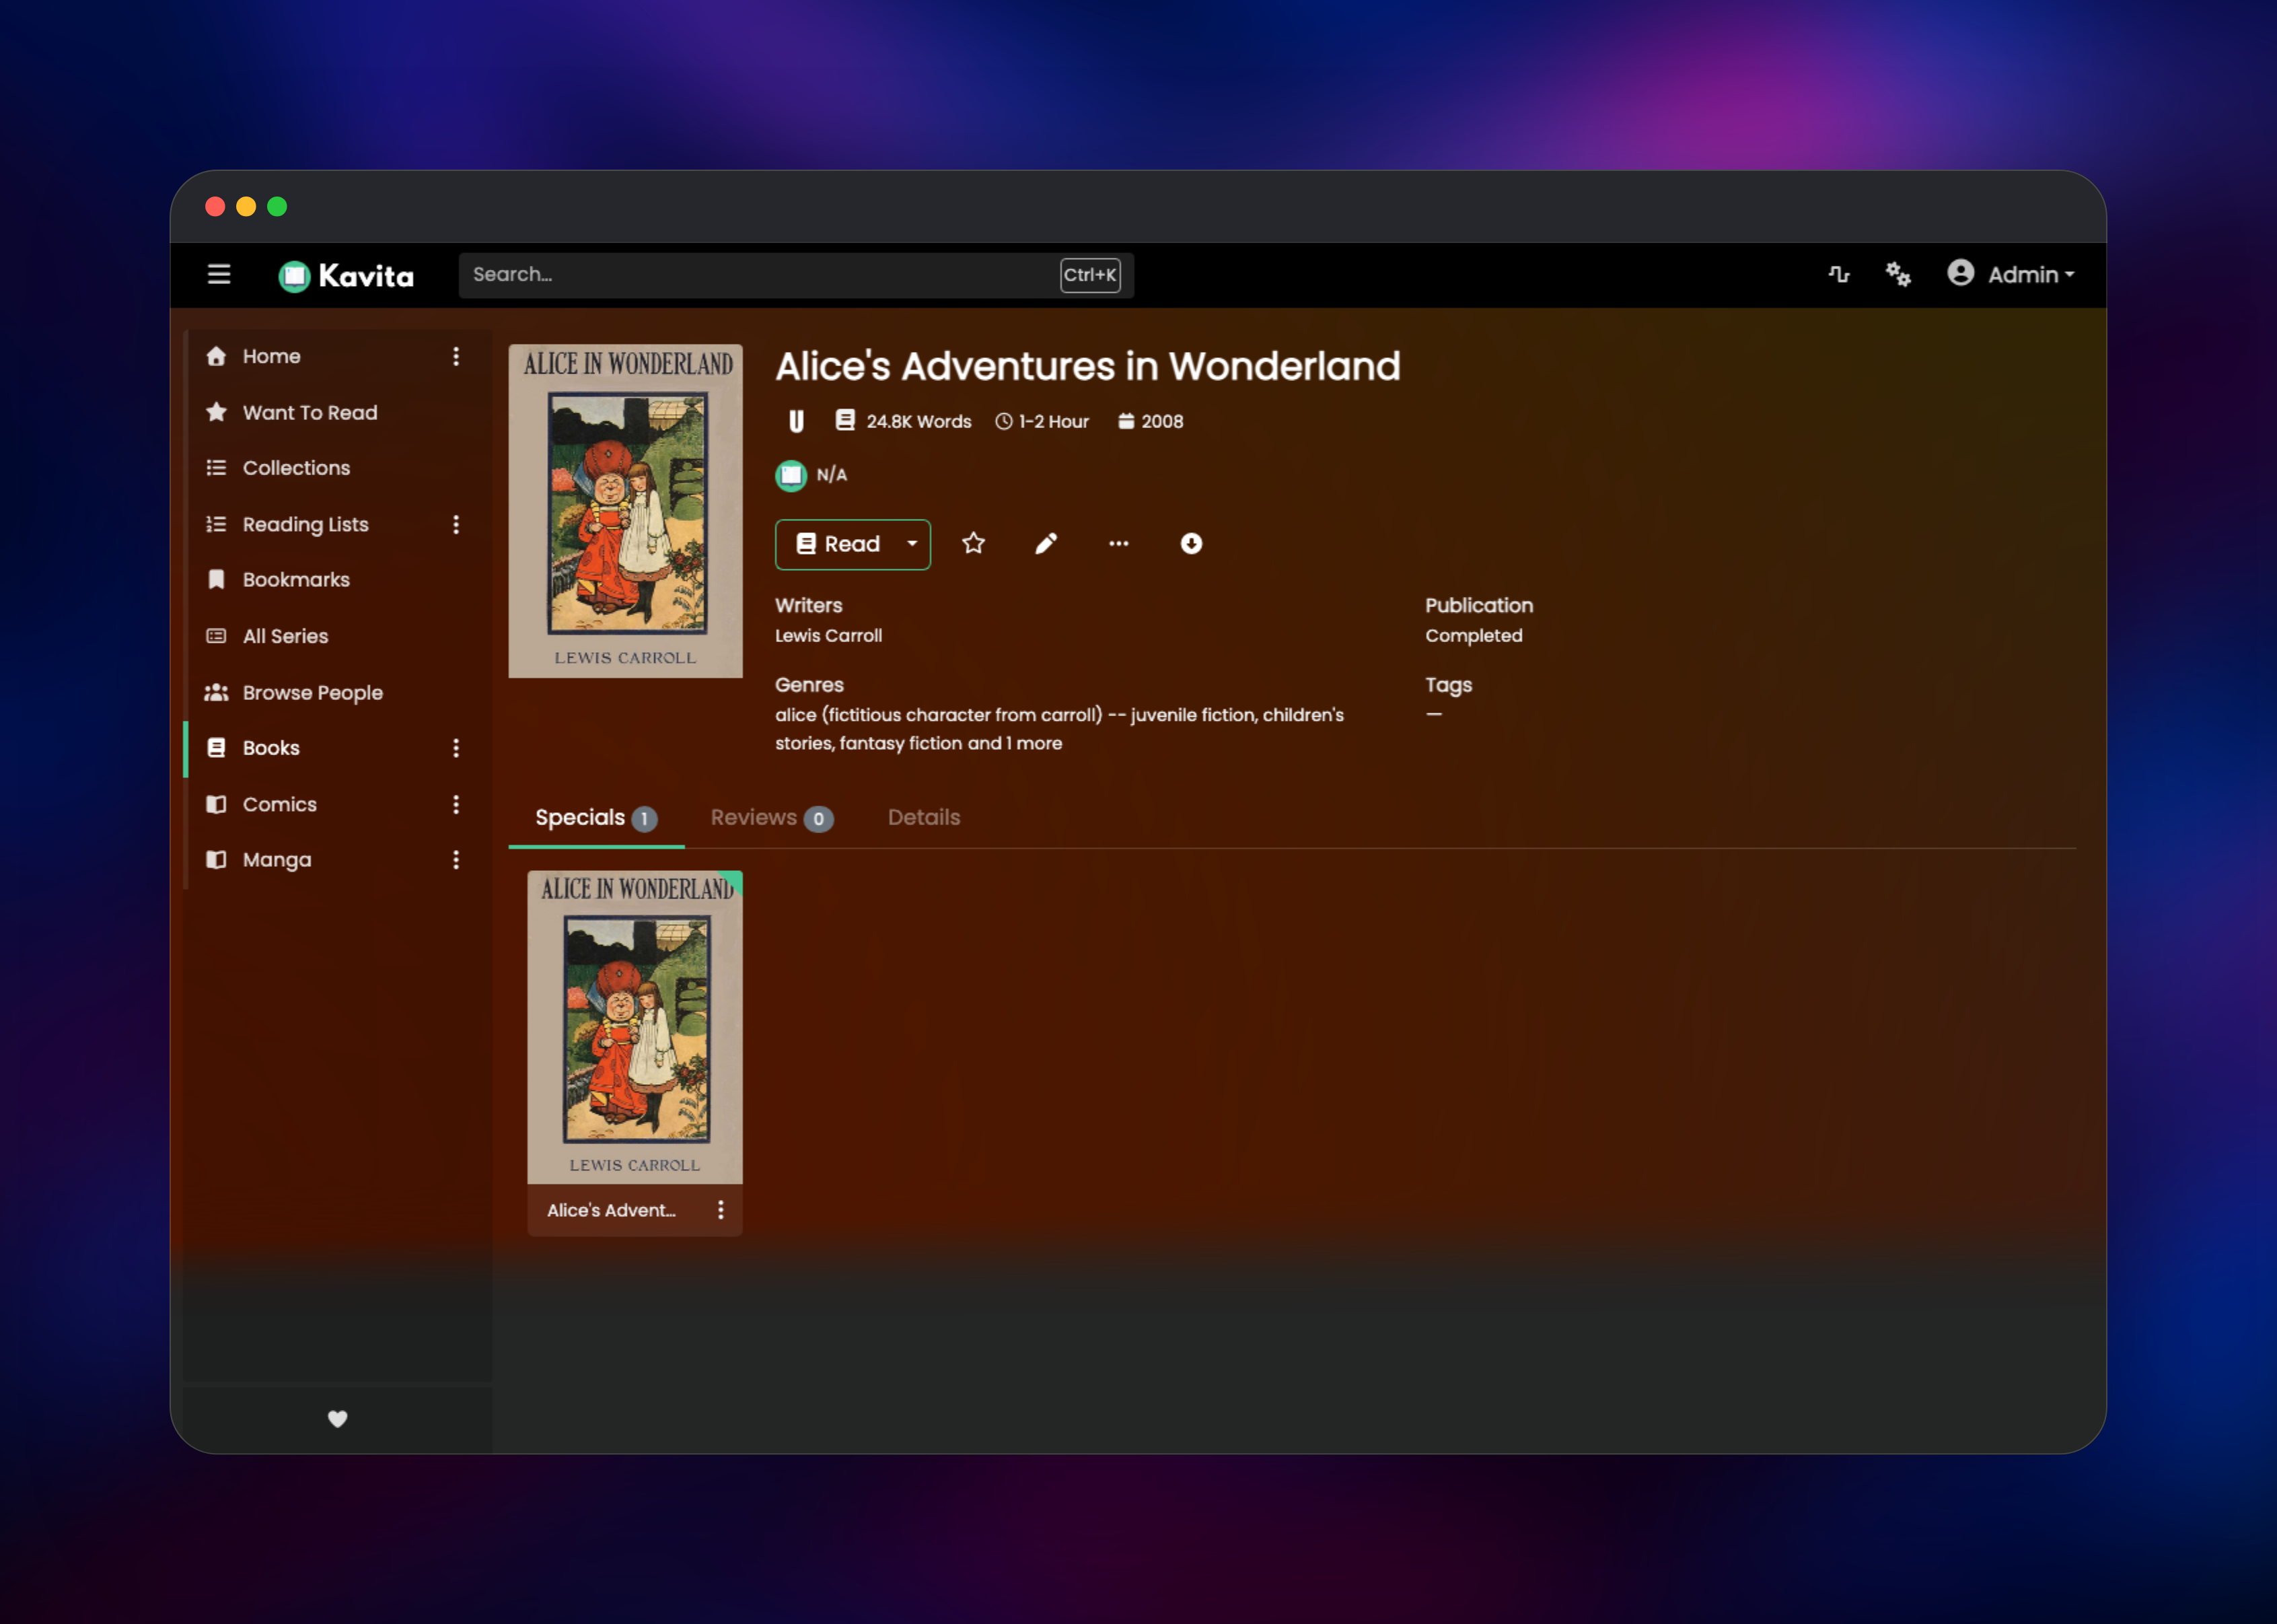This screenshot has width=2277, height=1624.
Task: Click the Browse People icon
Action: [216, 692]
